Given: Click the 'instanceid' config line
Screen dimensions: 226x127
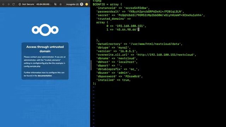Looking at the screenshot, I should pos(123,8).
